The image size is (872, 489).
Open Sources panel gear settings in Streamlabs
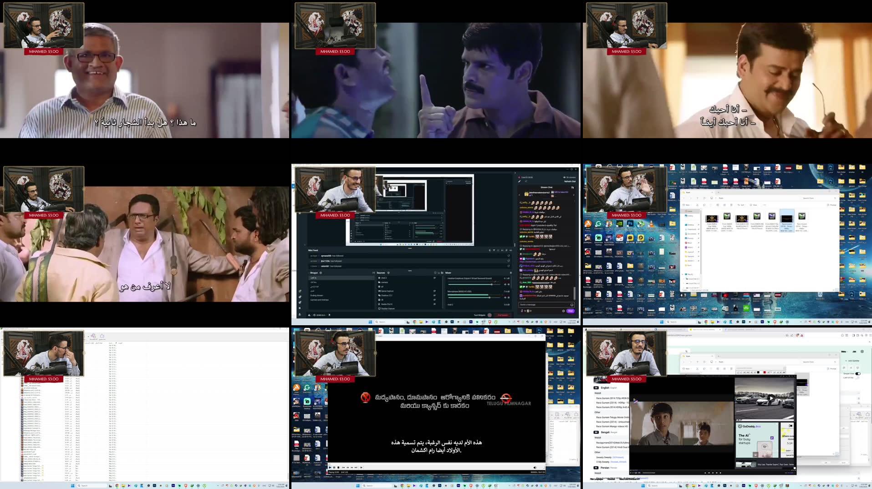click(x=388, y=273)
